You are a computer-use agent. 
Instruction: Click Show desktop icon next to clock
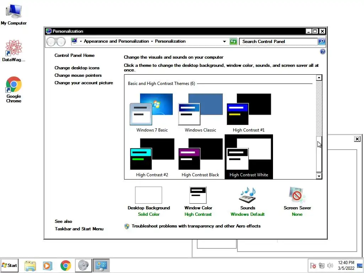360,266
